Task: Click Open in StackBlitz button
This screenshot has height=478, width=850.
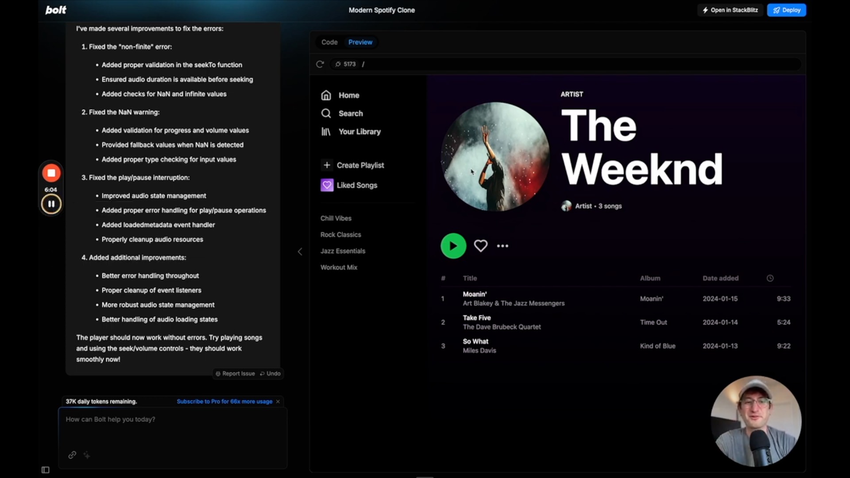Action: tap(730, 10)
